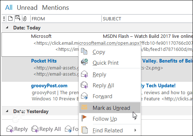Click the Follow Up flag icon
Screen dimensions: 193x136
pos(84,118)
